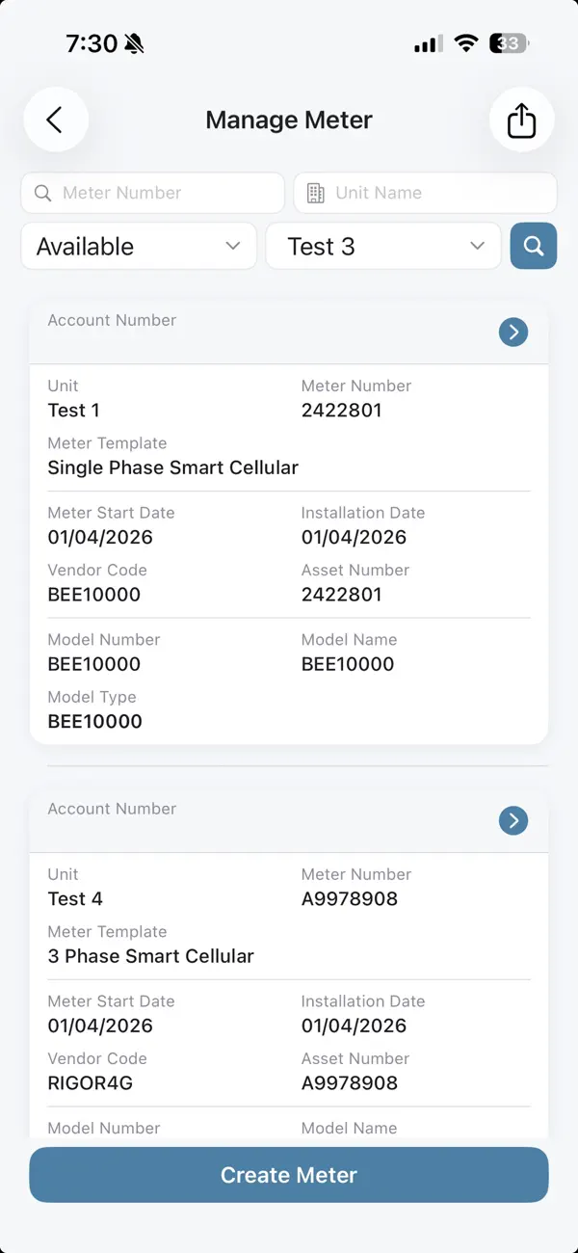This screenshot has width=578, height=1253.
Task: Select the Test 1 Account Number header
Action: point(289,333)
